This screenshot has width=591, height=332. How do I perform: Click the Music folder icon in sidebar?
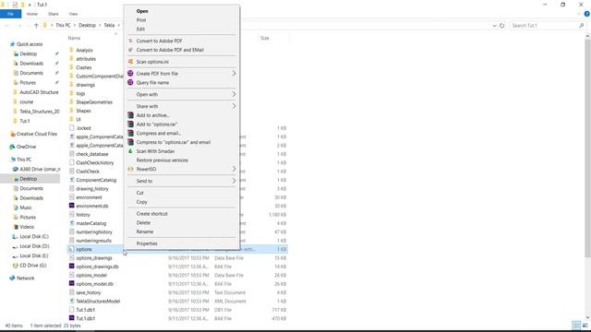[x=16, y=207]
